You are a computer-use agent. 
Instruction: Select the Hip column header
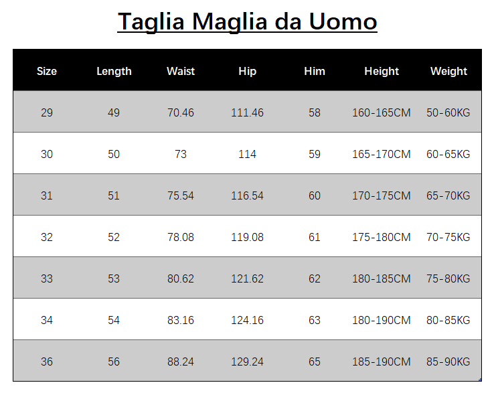[247, 71]
